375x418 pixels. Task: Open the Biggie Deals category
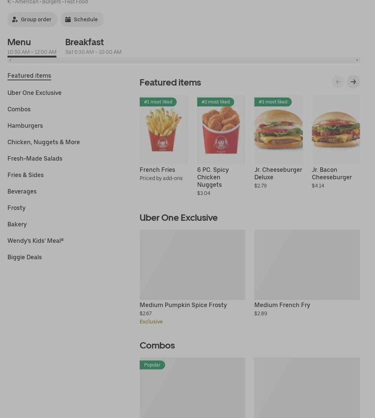point(25,257)
